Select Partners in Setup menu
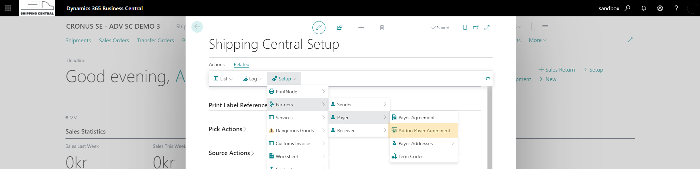The width and height of the screenshot is (700, 169). click(x=297, y=105)
